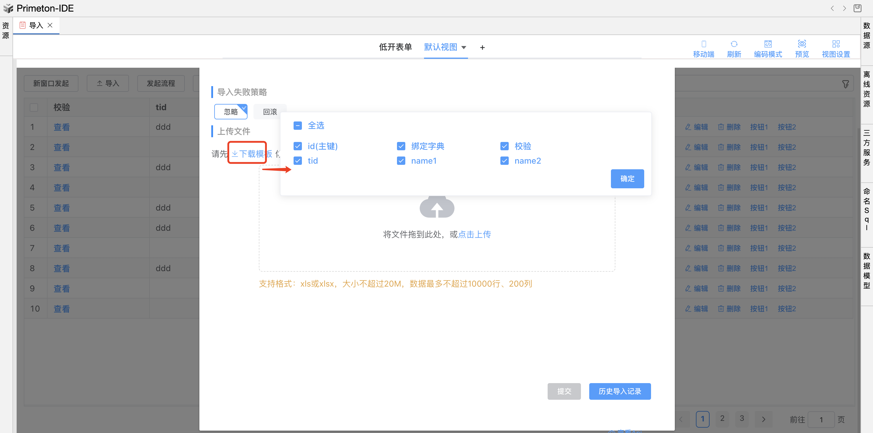The image size is (873, 433).
Task: Switch to the 低开表单 tab
Action: [395, 47]
